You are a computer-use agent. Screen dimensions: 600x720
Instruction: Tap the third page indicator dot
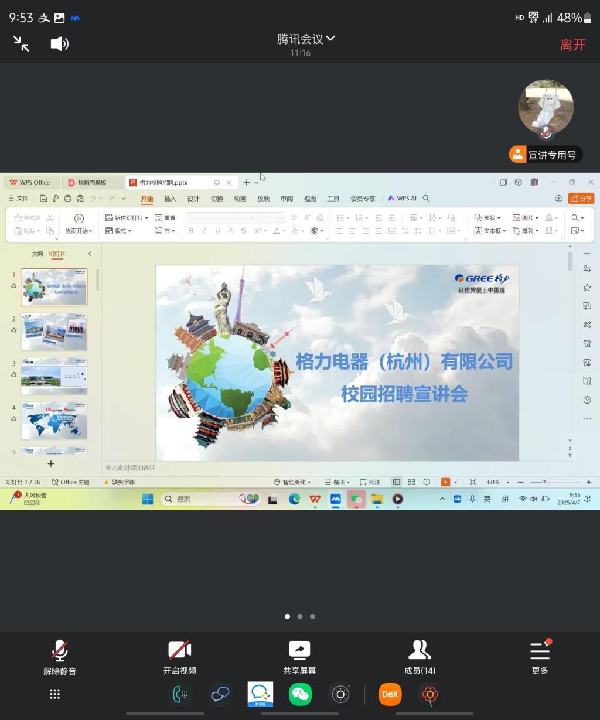(x=312, y=616)
